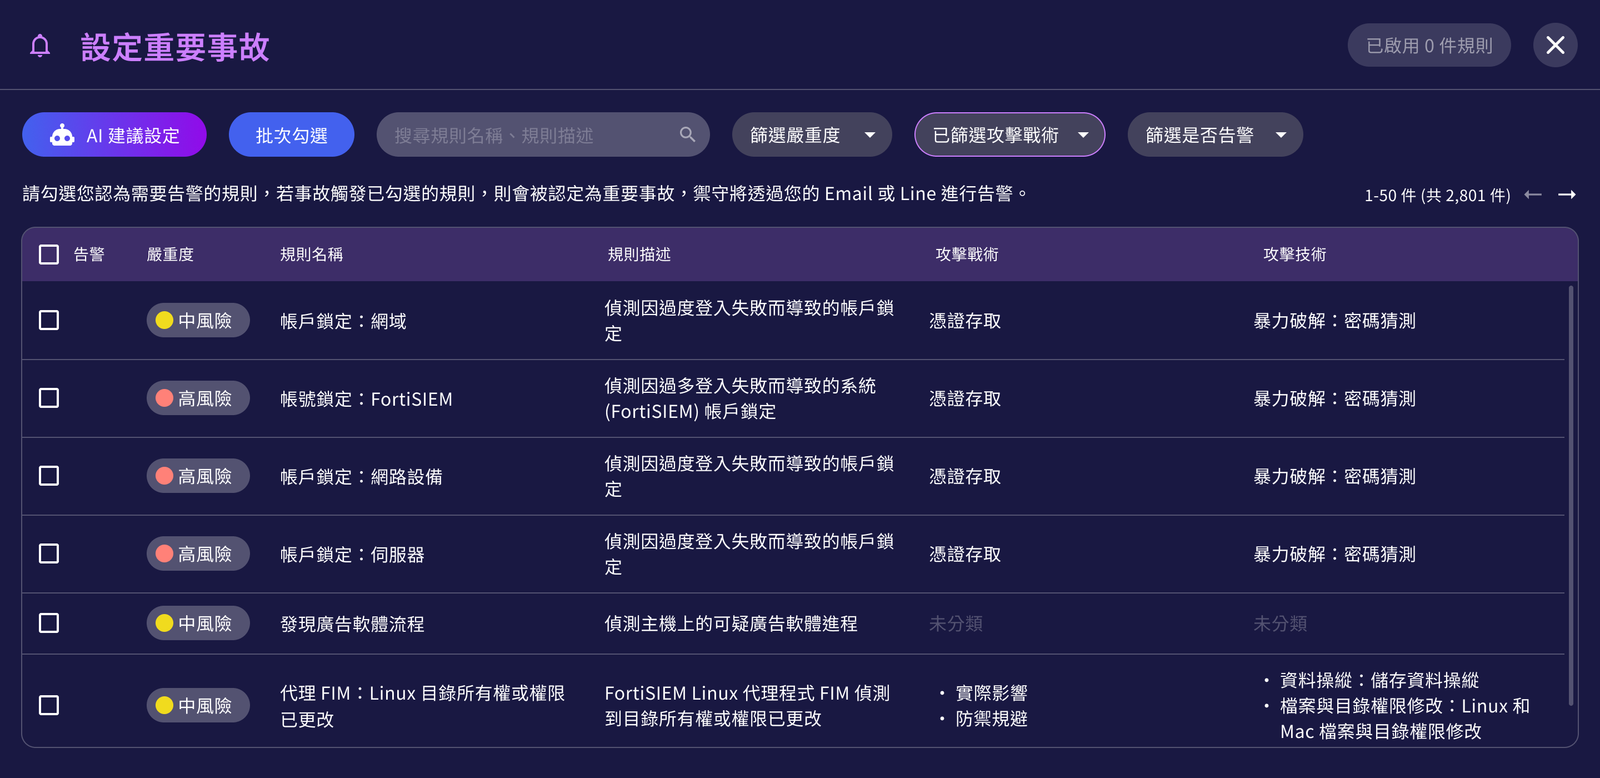Viewport: 1600px width, 778px height.
Task: Click the robot icon in AI 建議設定
Action: point(62,135)
